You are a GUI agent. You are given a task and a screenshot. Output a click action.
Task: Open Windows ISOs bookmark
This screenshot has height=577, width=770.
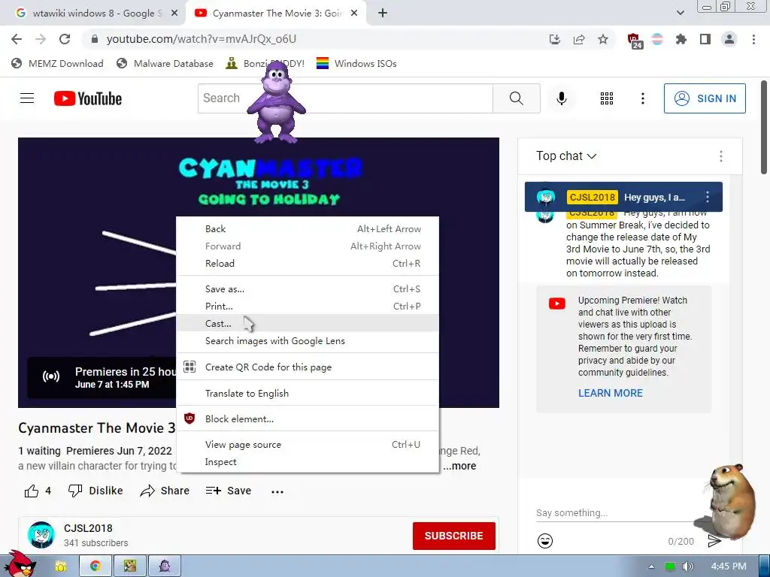click(x=356, y=63)
